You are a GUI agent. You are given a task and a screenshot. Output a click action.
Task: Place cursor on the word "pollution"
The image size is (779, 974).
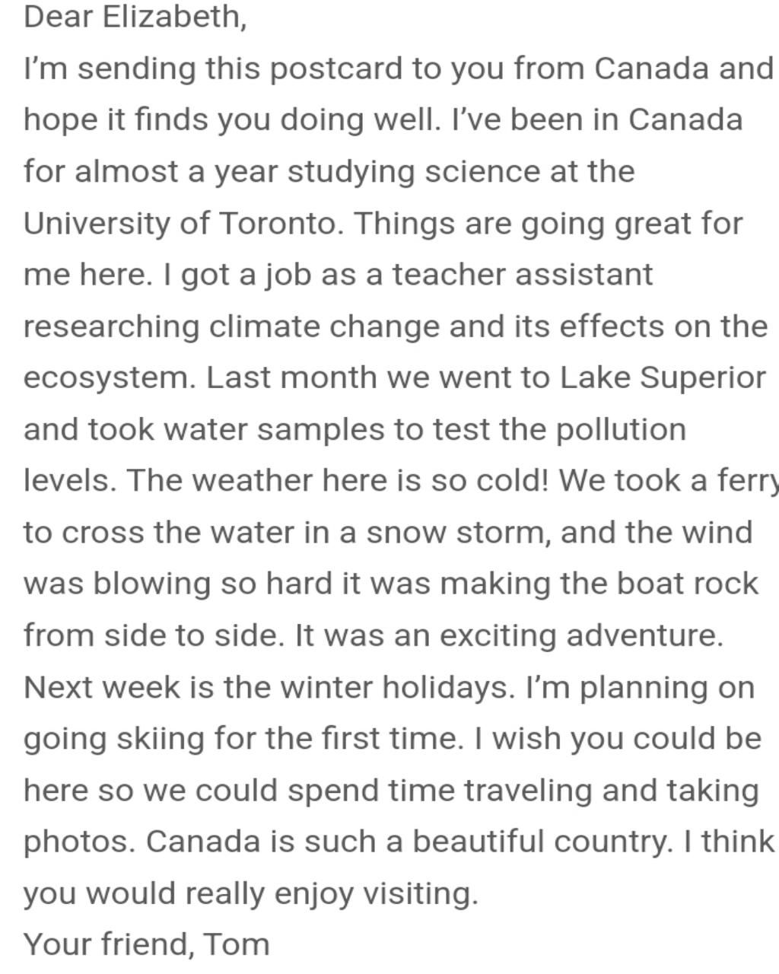621,430
